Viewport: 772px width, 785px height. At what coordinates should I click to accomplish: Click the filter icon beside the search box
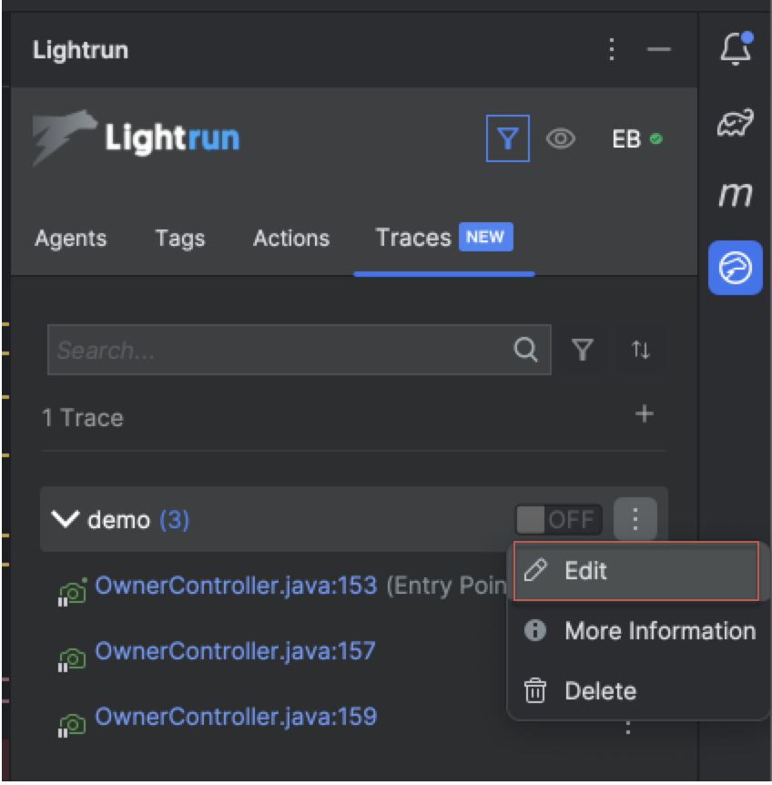coord(583,350)
